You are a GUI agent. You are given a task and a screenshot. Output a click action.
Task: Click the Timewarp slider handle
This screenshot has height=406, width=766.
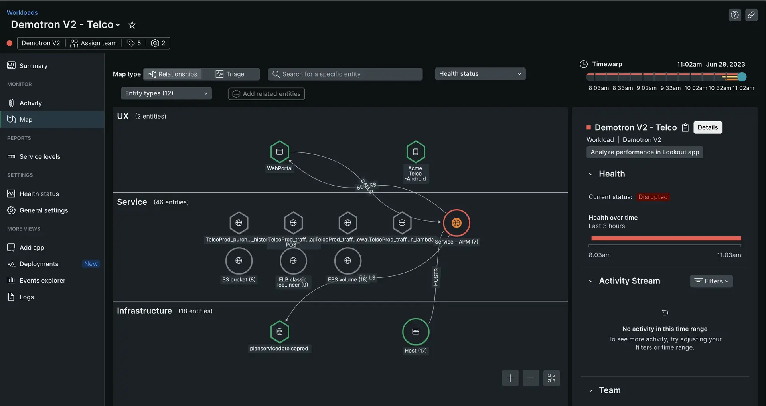pos(742,77)
